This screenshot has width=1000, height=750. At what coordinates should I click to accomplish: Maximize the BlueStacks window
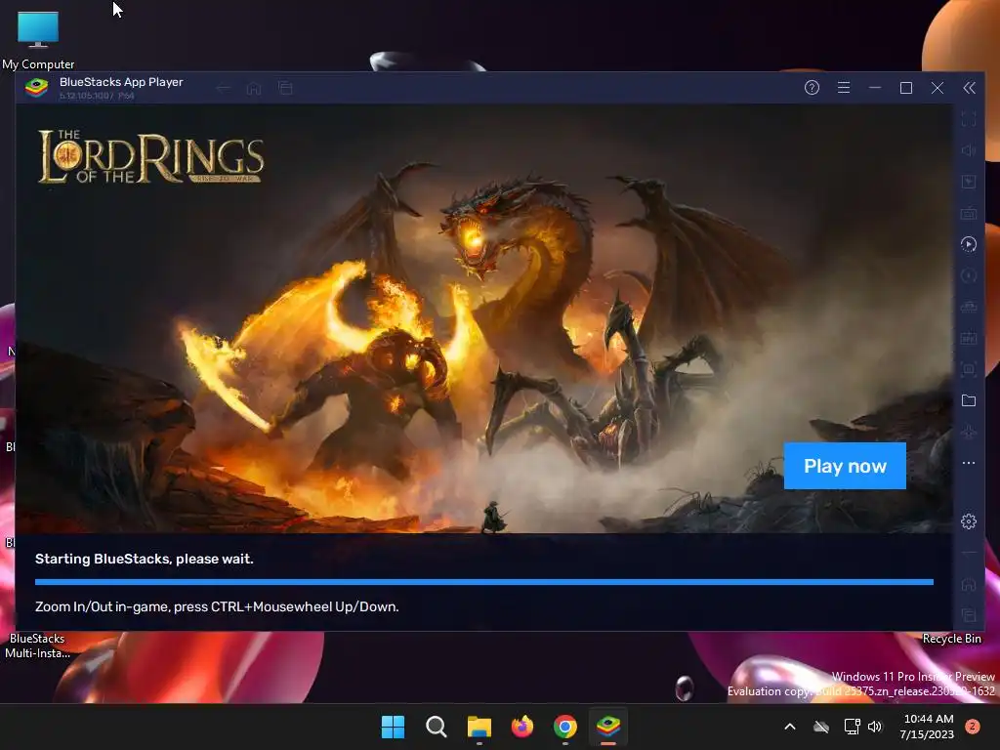coord(905,87)
